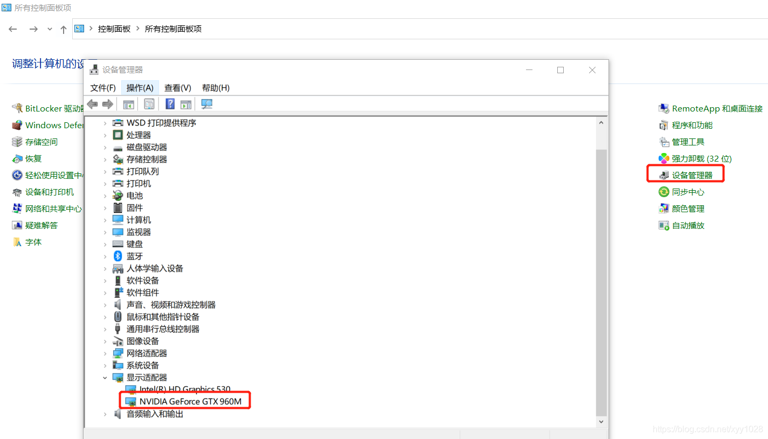768x439 pixels.
Task: Select Intel(R) HD Graphics 530 entry
Action: 185,389
